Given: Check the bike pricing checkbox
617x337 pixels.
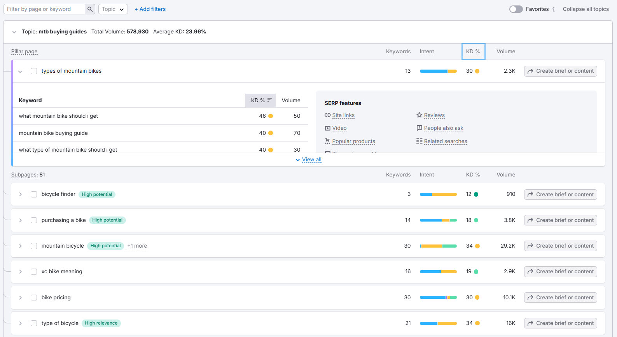Looking at the screenshot, I should [34, 298].
